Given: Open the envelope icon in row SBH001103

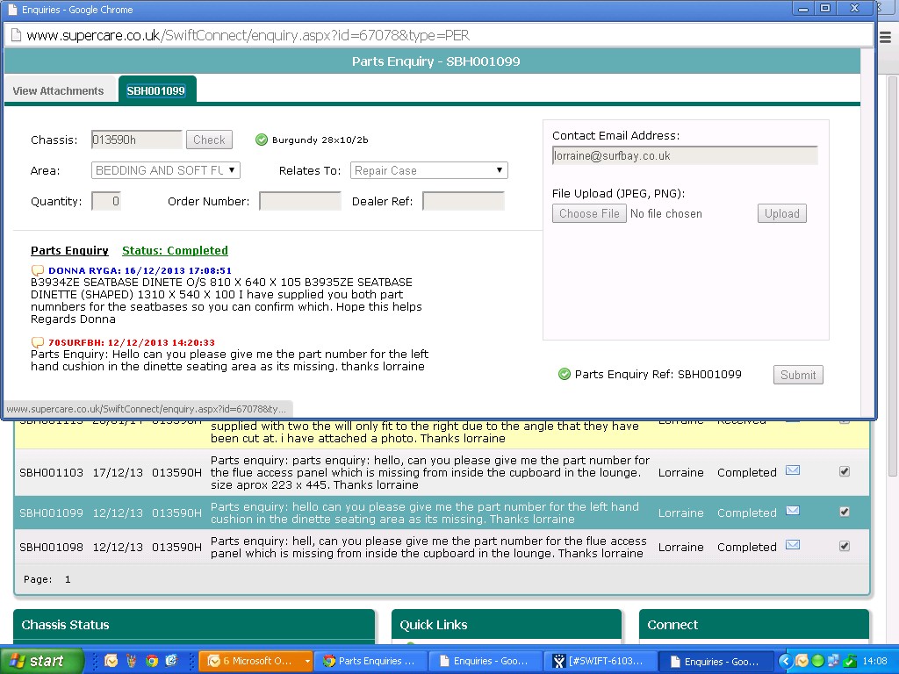Looking at the screenshot, I should tap(793, 470).
